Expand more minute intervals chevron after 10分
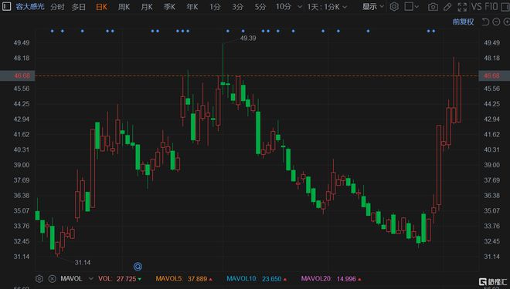 pyautogui.click(x=300, y=7)
